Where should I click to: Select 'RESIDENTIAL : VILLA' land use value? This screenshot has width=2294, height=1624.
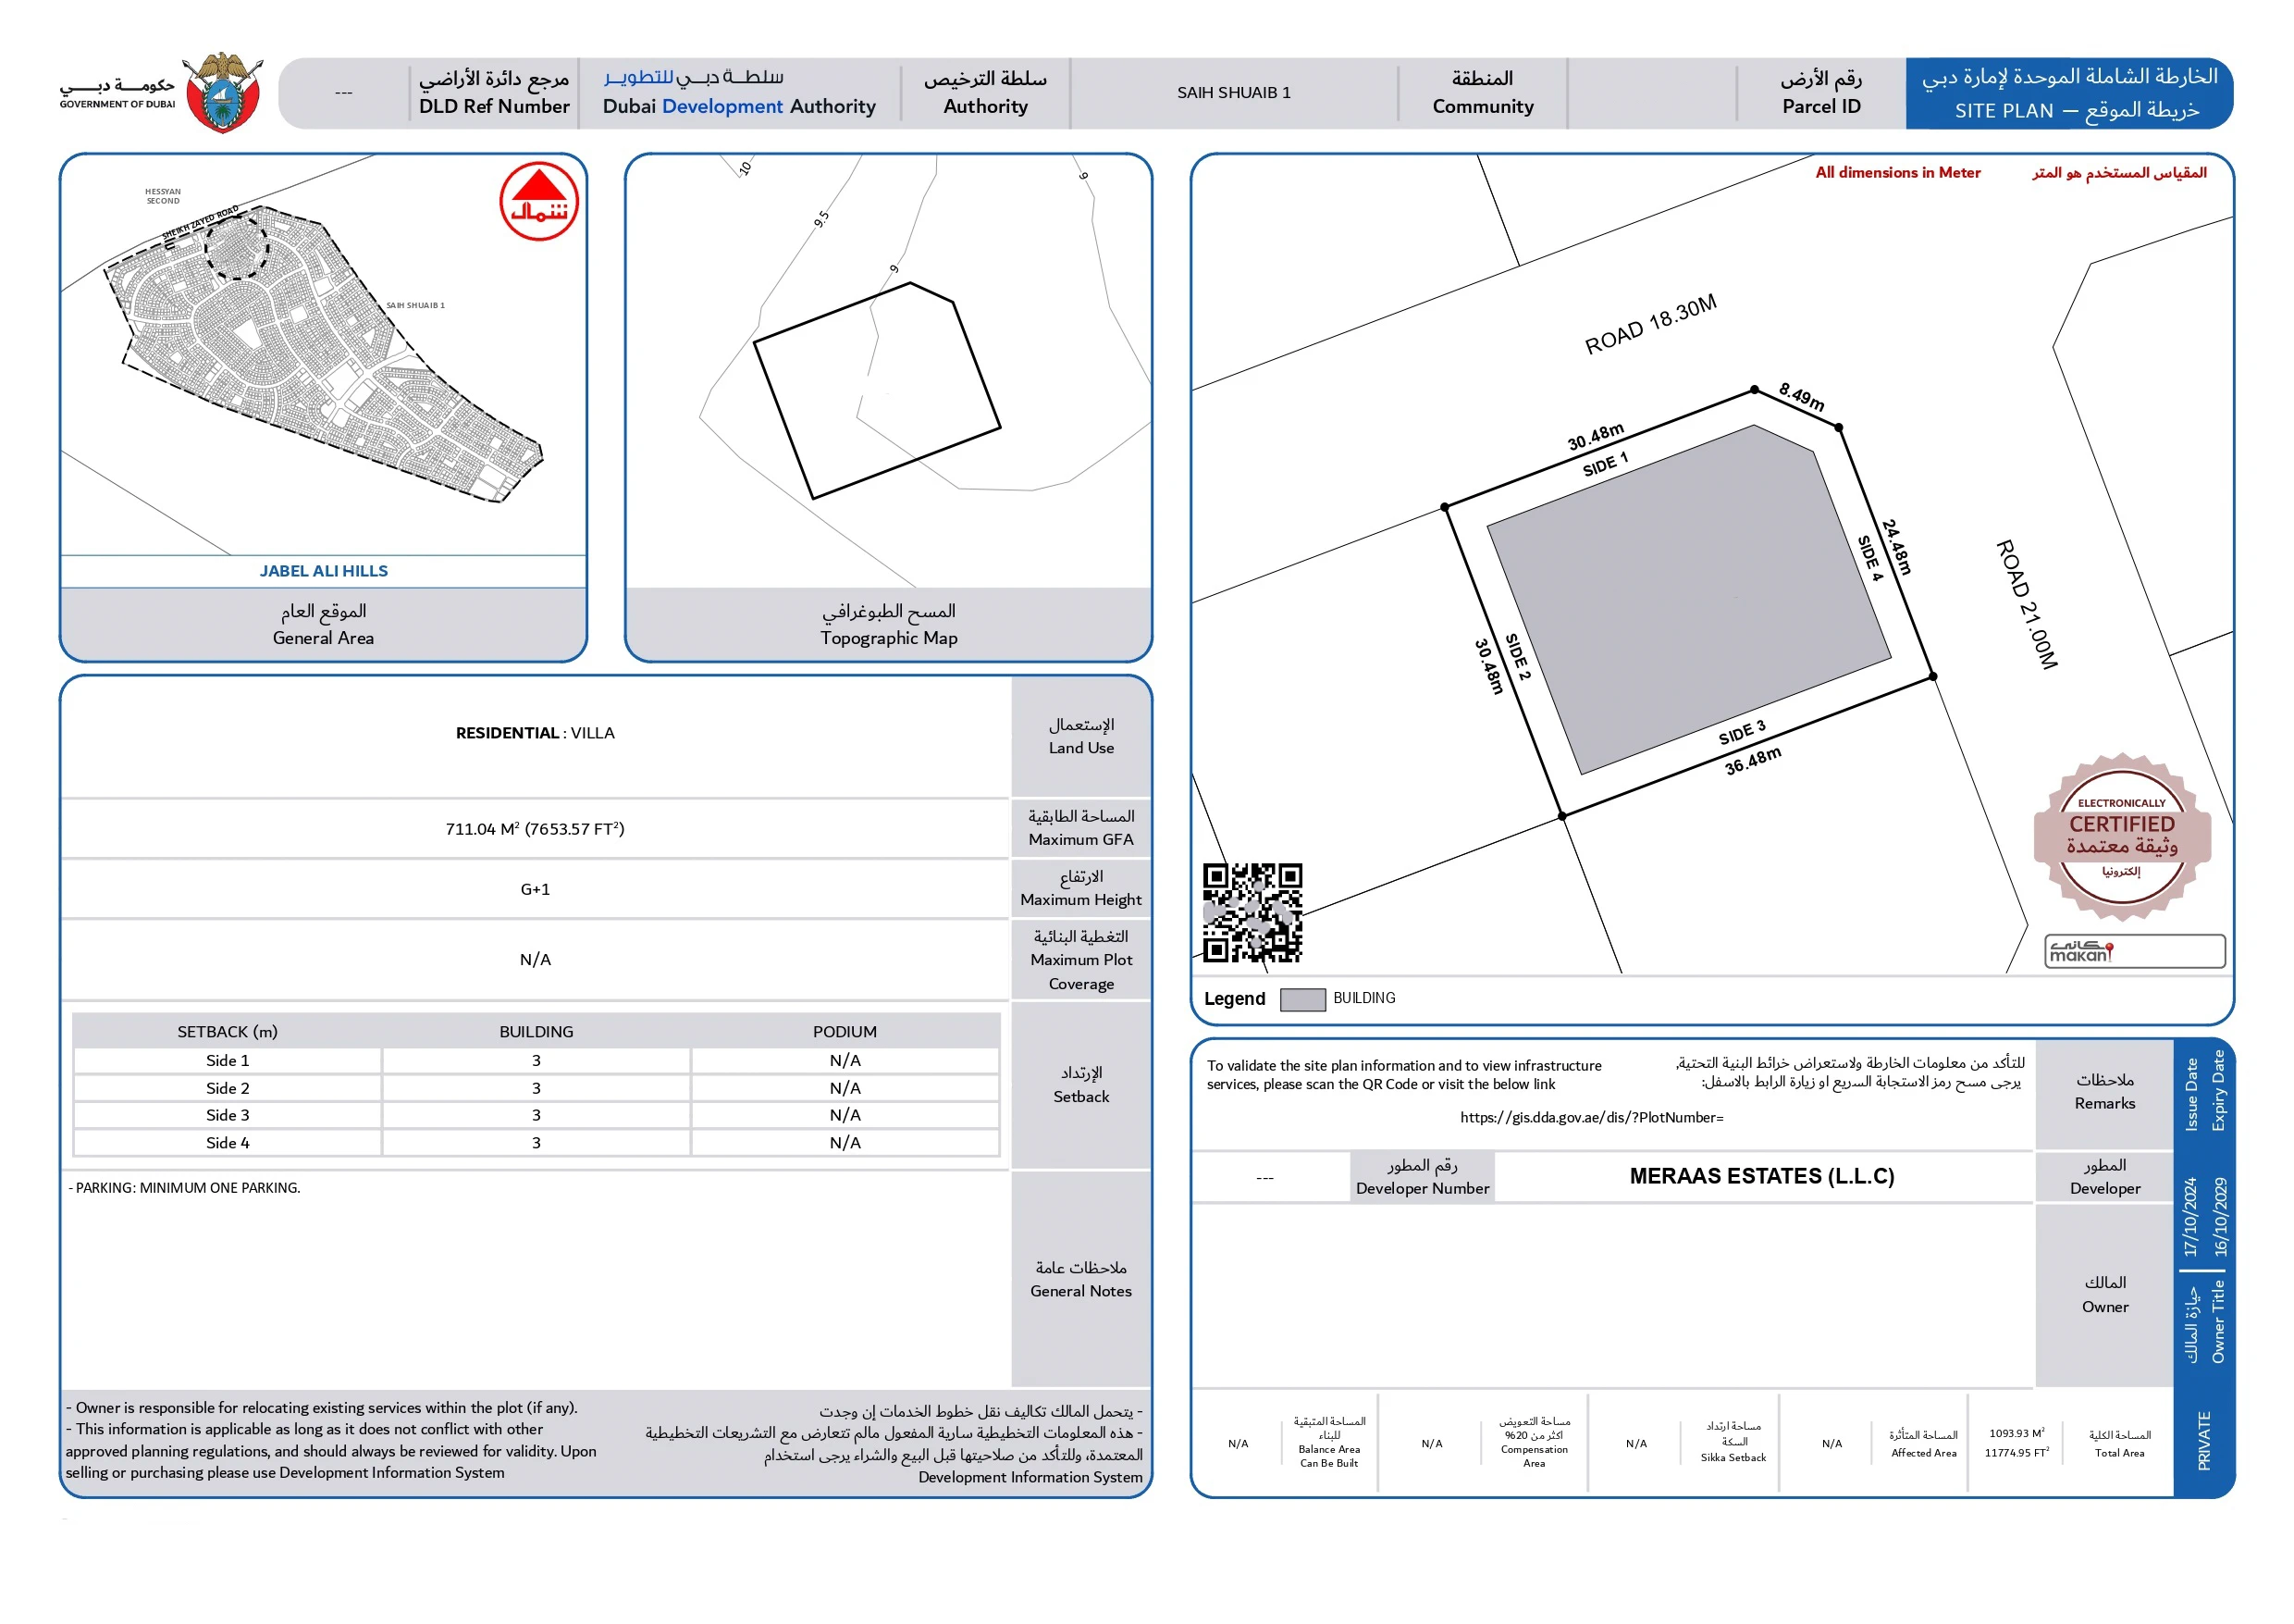click(535, 733)
